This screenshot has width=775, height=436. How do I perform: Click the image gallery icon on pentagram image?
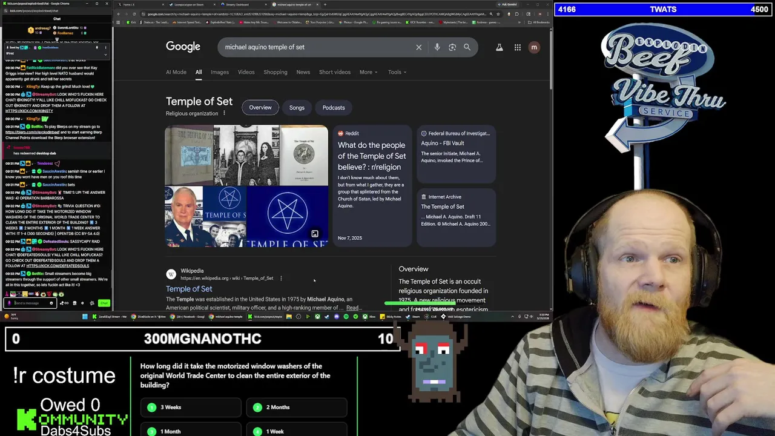315,234
